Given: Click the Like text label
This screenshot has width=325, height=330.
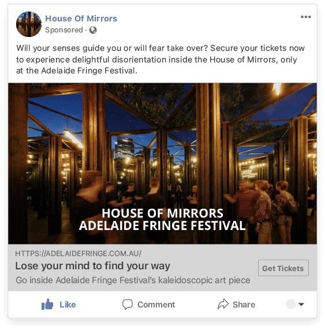Looking at the screenshot, I should point(68,305).
